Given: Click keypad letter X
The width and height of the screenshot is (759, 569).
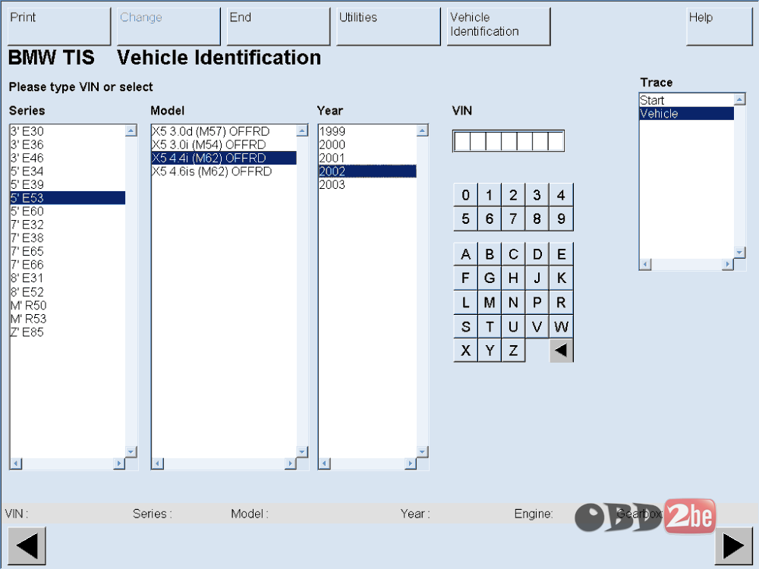Looking at the screenshot, I should 466,351.
